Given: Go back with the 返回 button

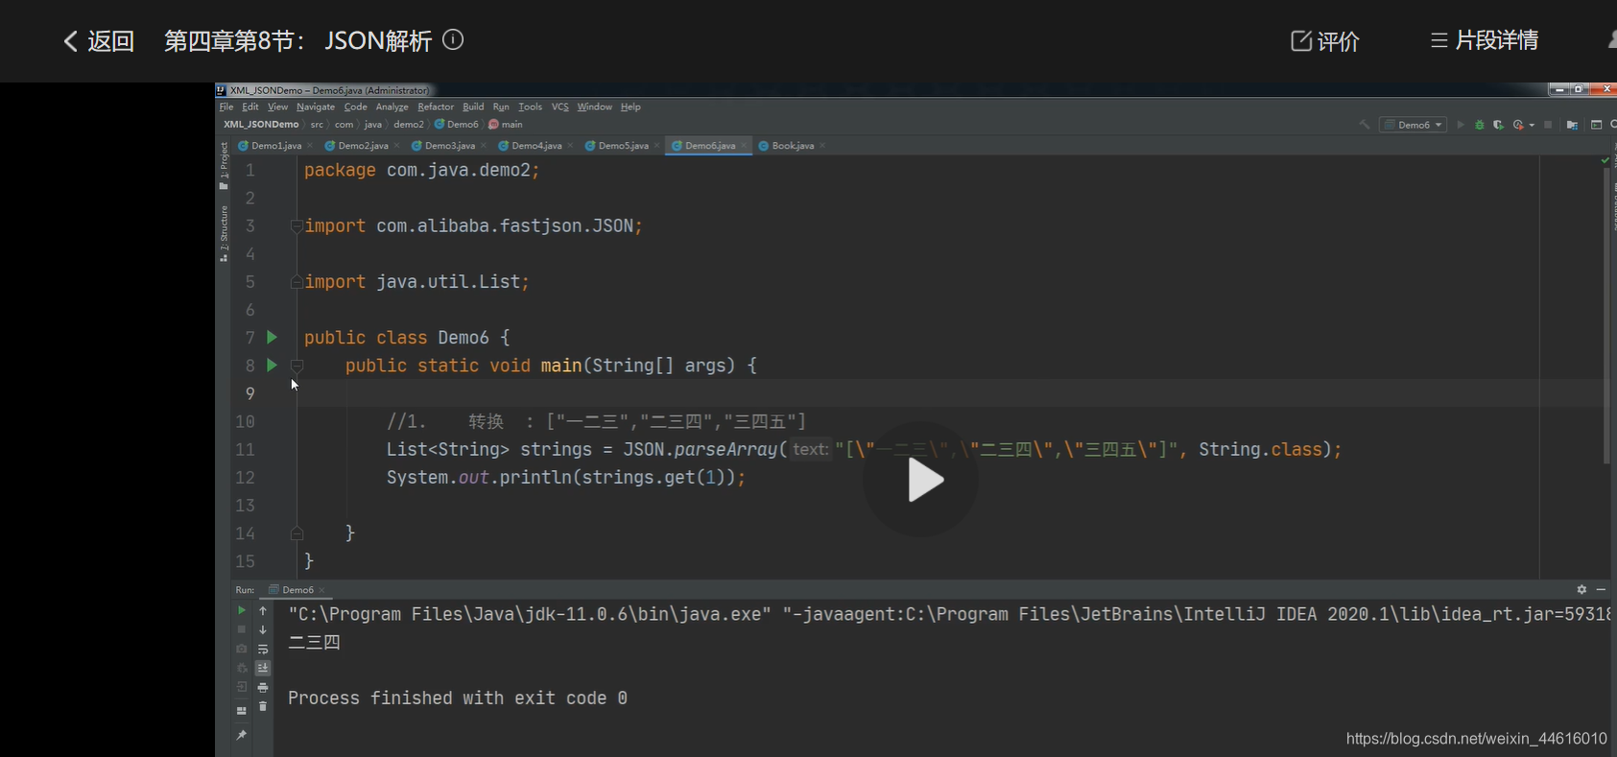Looking at the screenshot, I should [x=99, y=41].
